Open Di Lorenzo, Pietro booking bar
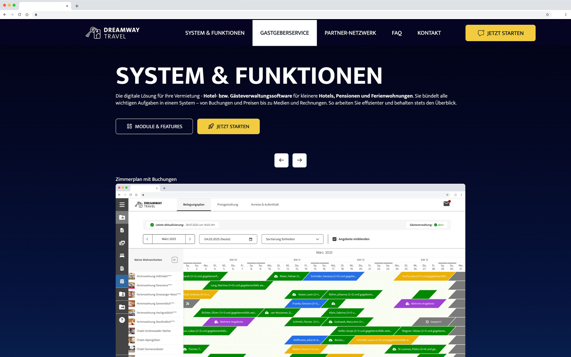This screenshot has height=357, width=571. tap(415, 349)
